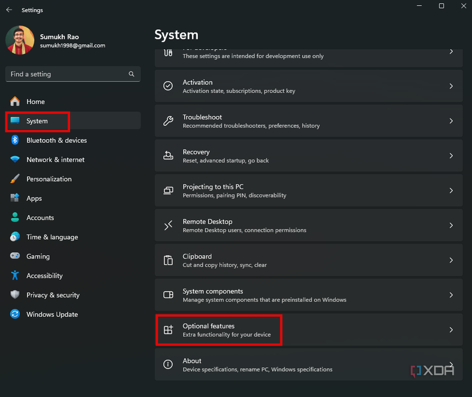Click the sumukh1998@gmail.com account email
The image size is (472, 397).
click(73, 45)
